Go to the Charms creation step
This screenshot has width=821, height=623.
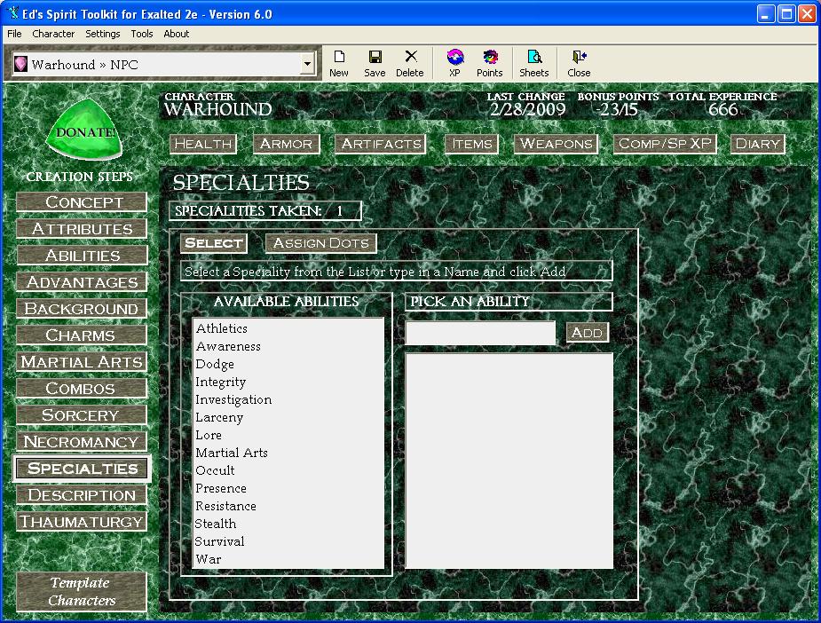[82, 335]
